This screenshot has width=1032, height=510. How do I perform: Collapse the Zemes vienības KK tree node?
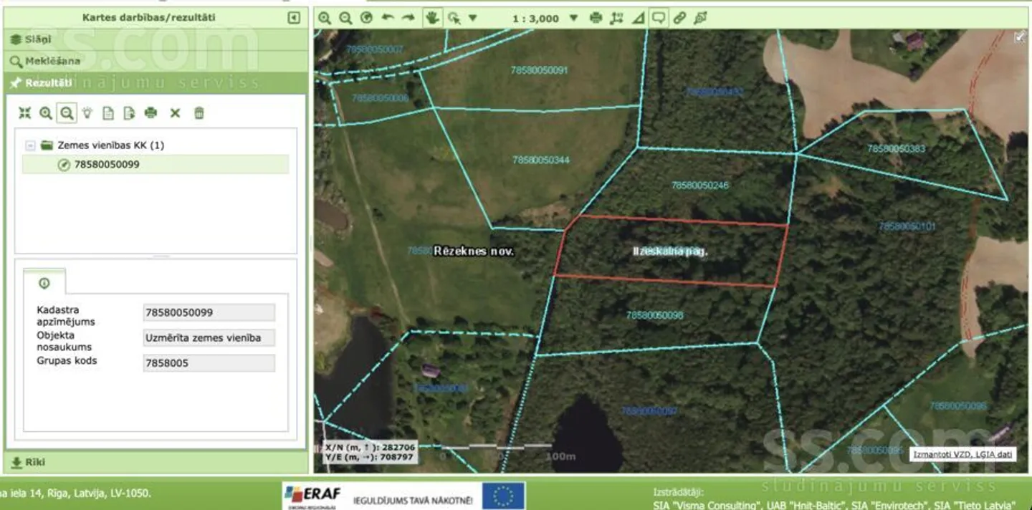click(30, 145)
